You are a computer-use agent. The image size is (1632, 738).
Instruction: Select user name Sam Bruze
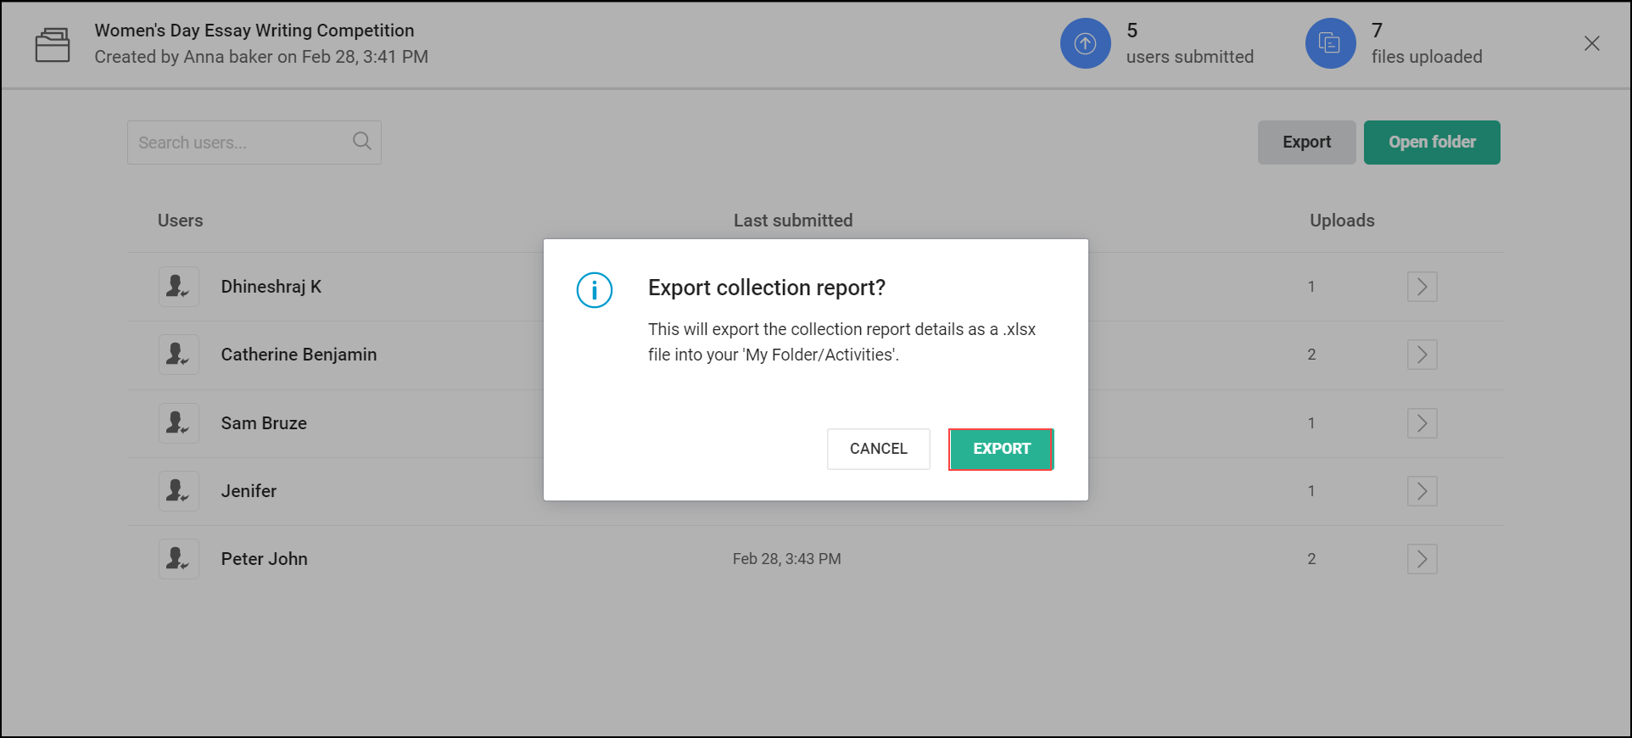point(264,423)
